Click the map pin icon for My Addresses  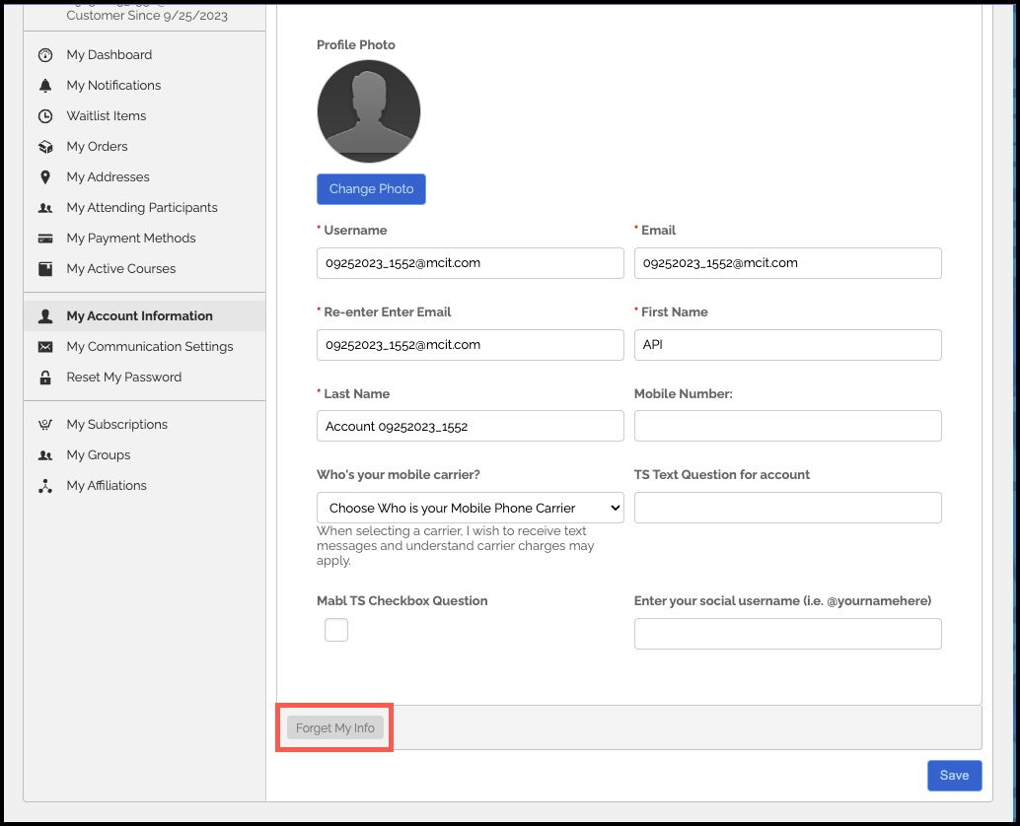(45, 176)
